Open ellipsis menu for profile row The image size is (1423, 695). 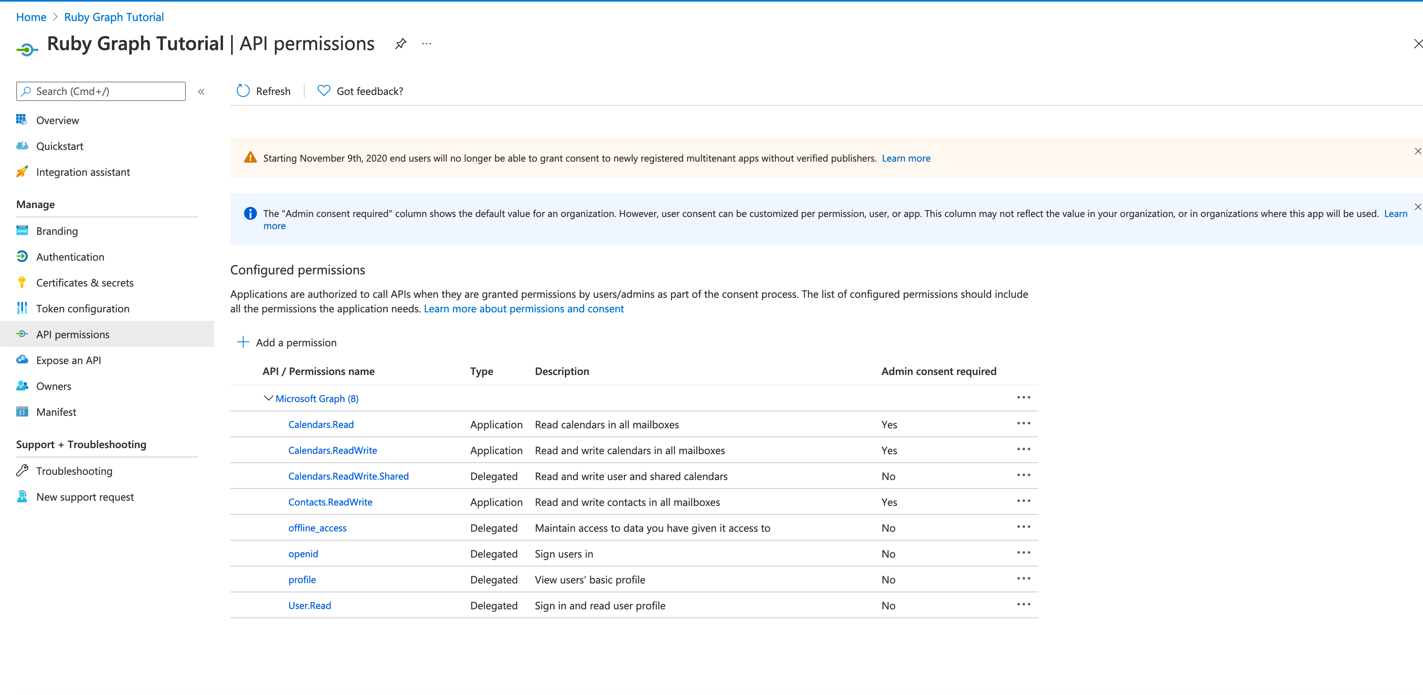1023,579
